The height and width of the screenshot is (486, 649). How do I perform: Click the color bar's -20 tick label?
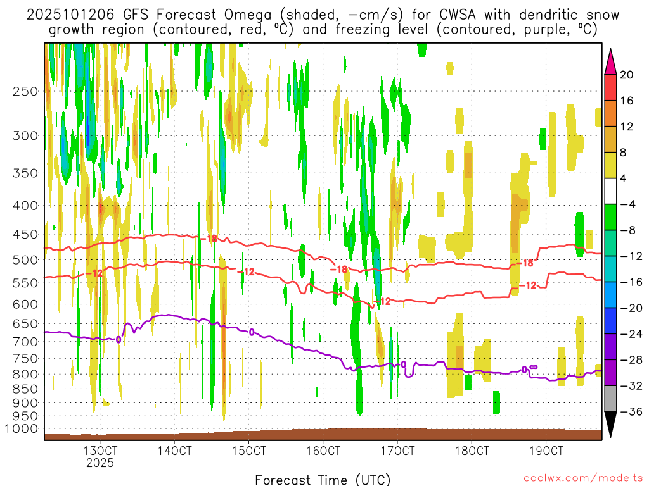[x=631, y=308]
